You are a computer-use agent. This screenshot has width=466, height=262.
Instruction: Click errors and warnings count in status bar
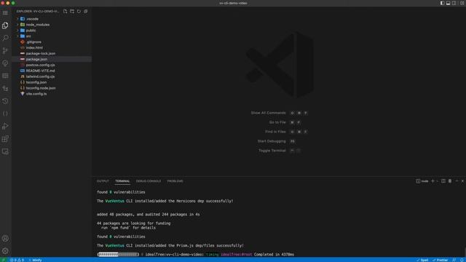pos(17,260)
